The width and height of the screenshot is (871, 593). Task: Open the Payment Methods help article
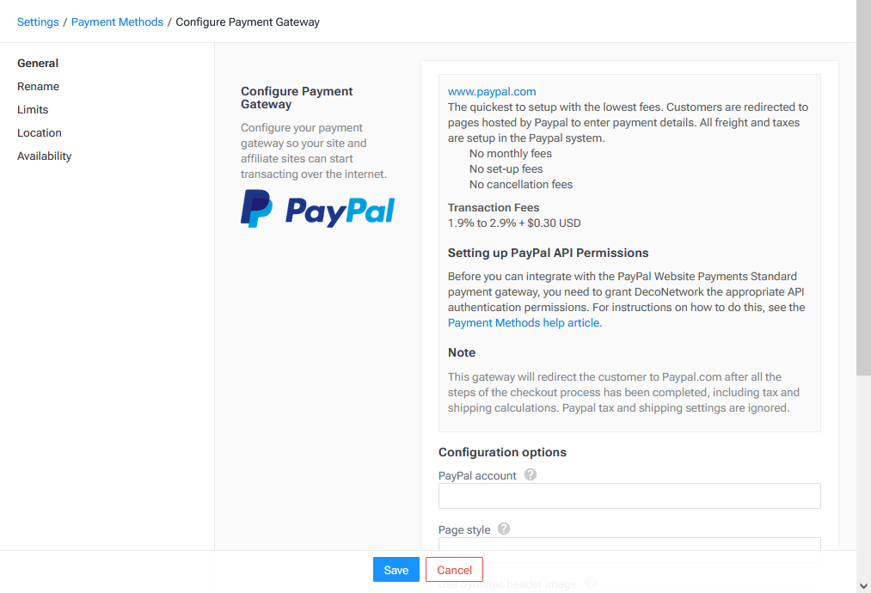coord(522,322)
